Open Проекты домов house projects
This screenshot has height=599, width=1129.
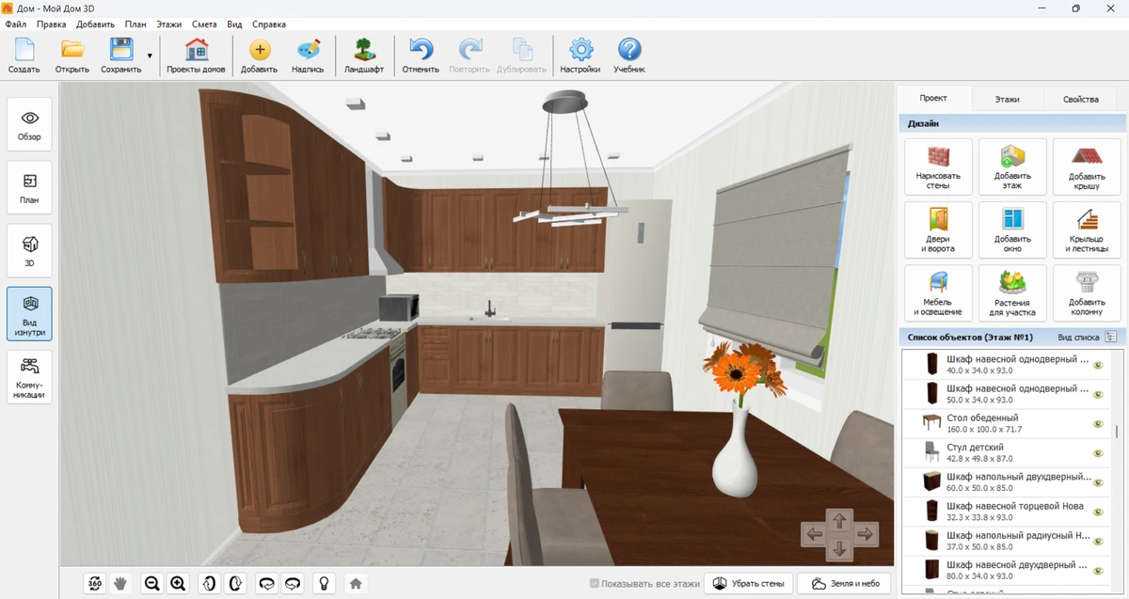196,55
